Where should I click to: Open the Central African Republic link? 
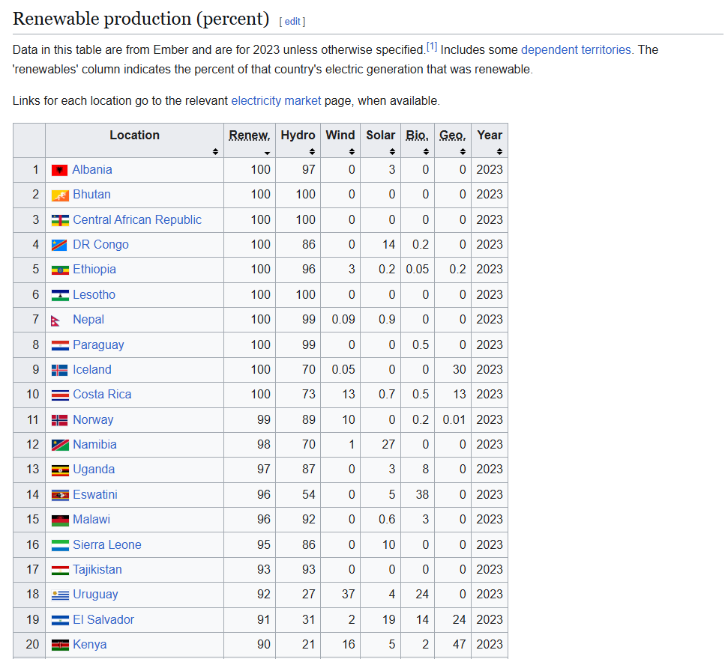pos(137,220)
